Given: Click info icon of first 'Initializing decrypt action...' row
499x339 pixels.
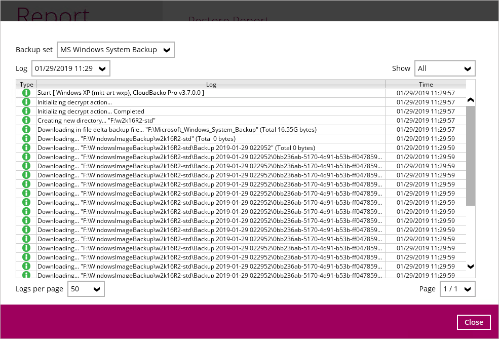Looking at the screenshot, I should click(x=26, y=102).
